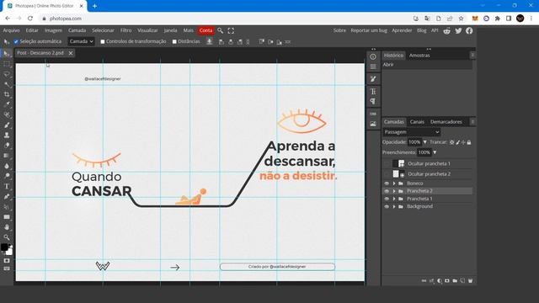This screenshot has height=303, width=539.
Task: Hide the Prancheta 1 folder
Action: [x=387, y=199]
